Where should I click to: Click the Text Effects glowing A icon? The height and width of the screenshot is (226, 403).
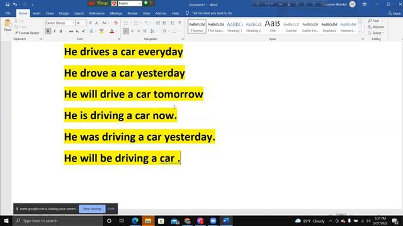91,31
